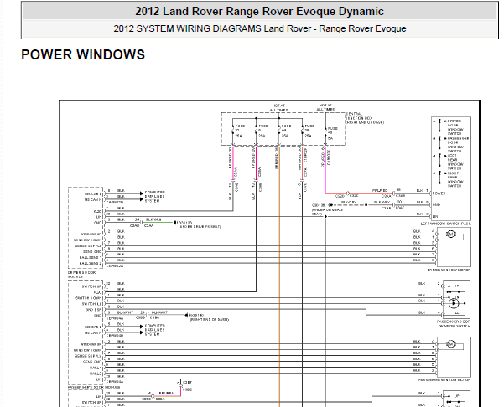
Task: Click the 'Passenger Door Window Switch' caption under the switch box
Action: (454, 323)
